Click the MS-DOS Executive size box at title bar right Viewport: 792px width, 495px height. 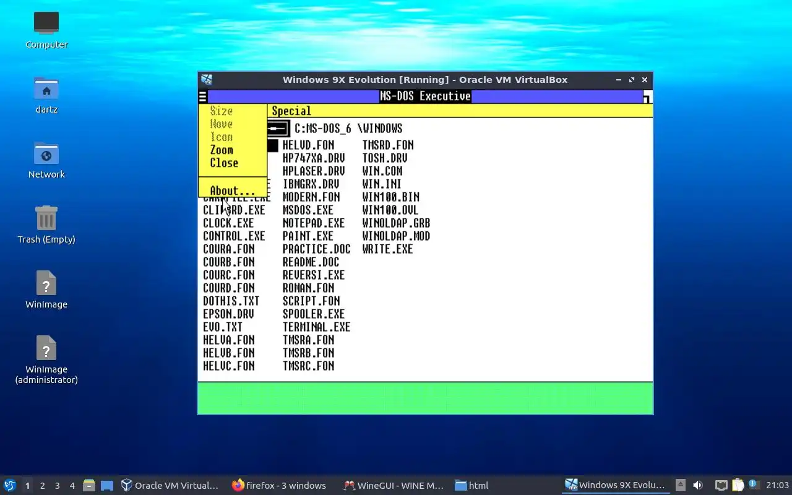point(647,97)
